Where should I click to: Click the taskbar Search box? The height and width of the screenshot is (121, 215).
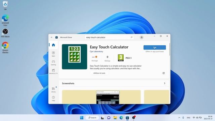92,118
